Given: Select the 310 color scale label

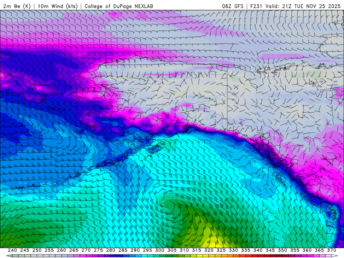Looking at the screenshot, I should pos(184,250).
